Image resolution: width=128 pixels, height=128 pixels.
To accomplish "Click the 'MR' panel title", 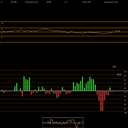I will point(114,67).
